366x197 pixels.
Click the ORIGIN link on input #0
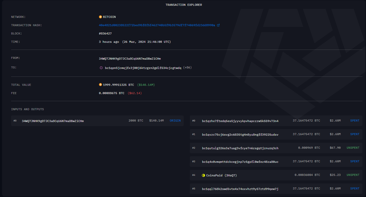(175, 121)
